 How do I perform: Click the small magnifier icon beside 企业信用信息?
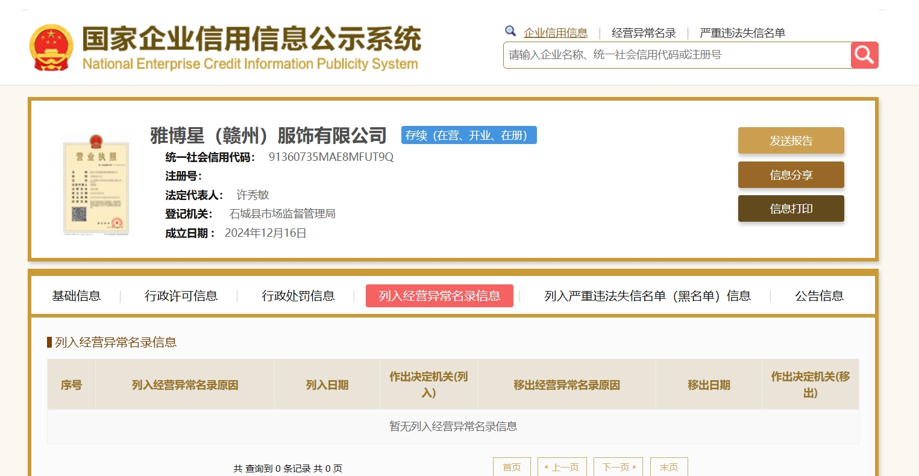pos(510,31)
